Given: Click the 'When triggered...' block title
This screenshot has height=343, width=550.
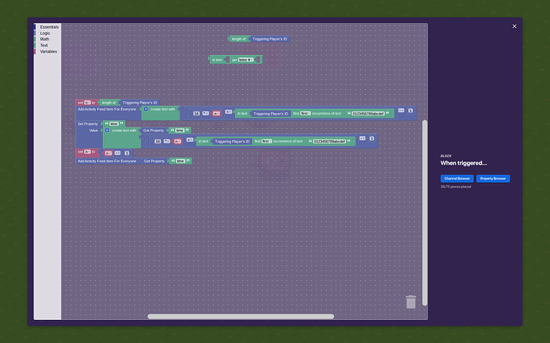Looking at the screenshot, I should [464, 163].
